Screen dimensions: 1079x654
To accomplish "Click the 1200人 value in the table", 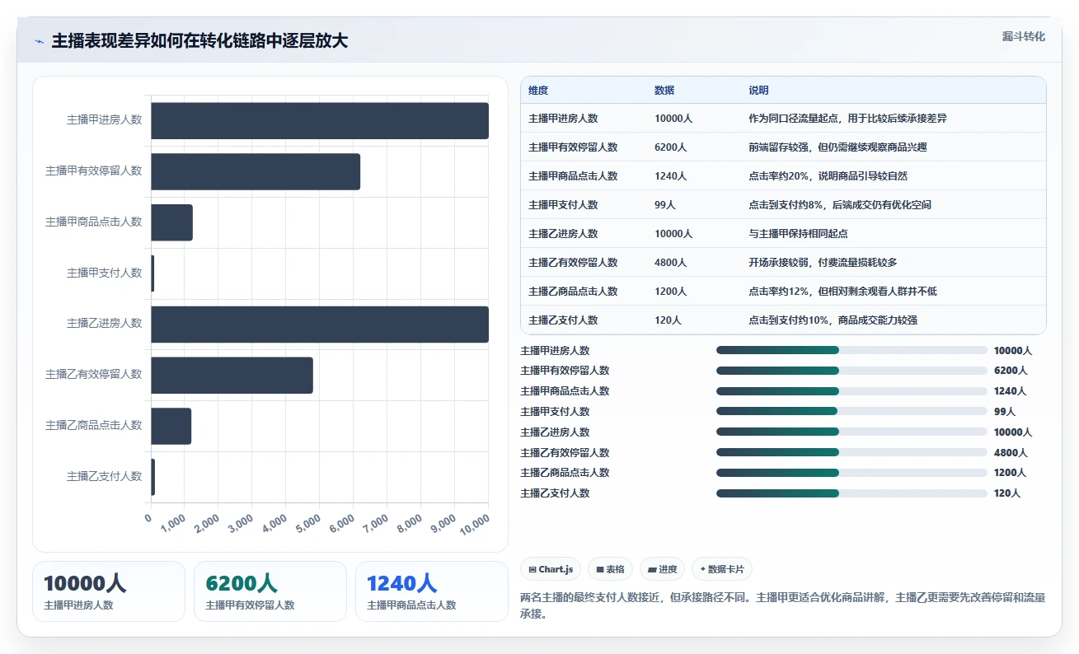I will pyautogui.click(x=670, y=292).
